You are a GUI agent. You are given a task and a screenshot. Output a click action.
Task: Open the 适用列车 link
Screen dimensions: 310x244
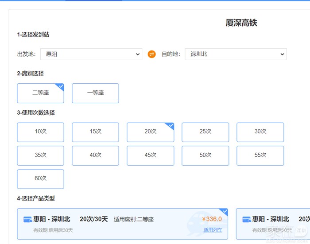[x=213, y=230]
